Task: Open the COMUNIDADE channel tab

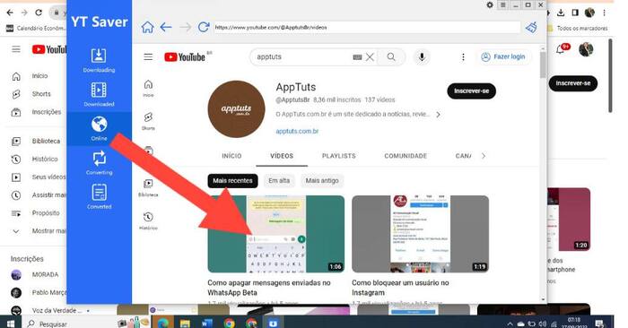Action: coord(406,156)
